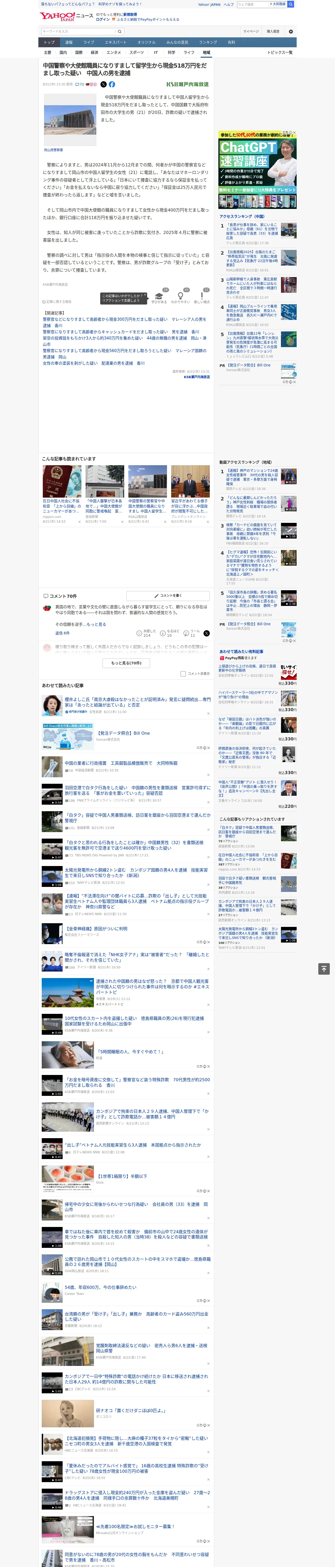335x1567 pixels.
Task: Open the みんなの意見 navigation tab
Action: click(177, 43)
